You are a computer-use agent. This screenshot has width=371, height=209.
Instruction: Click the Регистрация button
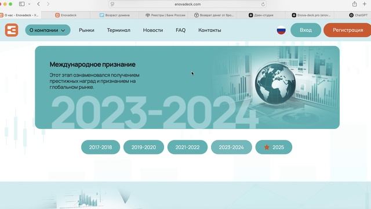(348, 30)
